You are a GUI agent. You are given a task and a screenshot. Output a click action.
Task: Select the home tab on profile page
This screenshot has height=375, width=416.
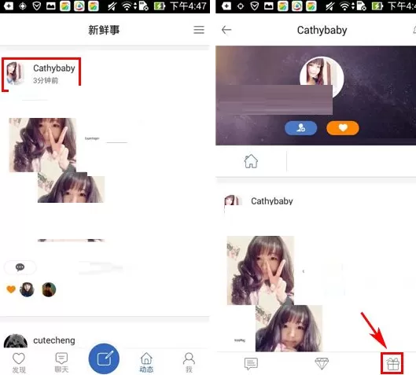click(x=251, y=161)
